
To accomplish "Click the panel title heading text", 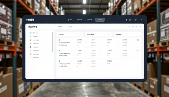I will click(x=33, y=27).
